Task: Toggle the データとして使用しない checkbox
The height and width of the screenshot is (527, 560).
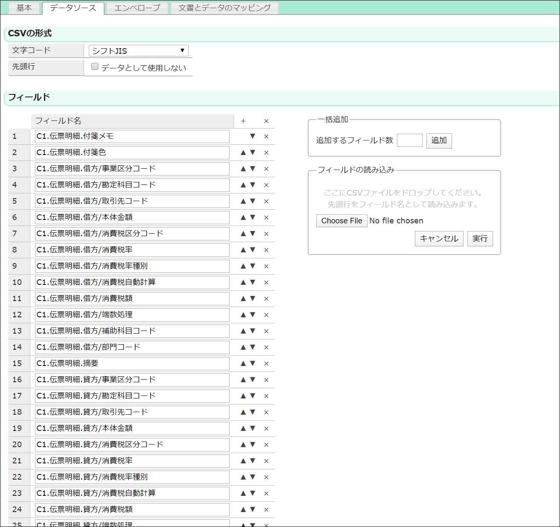Action: pyautogui.click(x=95, y=67)
